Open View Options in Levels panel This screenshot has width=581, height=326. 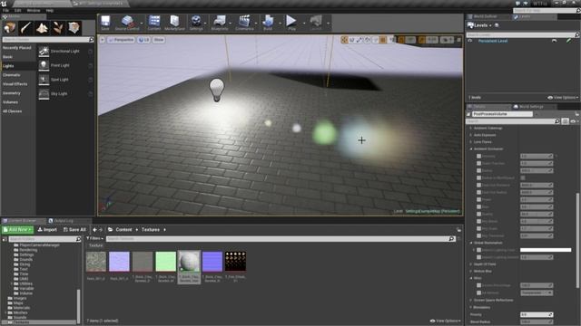pyautogui.click(x=563, y=98)
